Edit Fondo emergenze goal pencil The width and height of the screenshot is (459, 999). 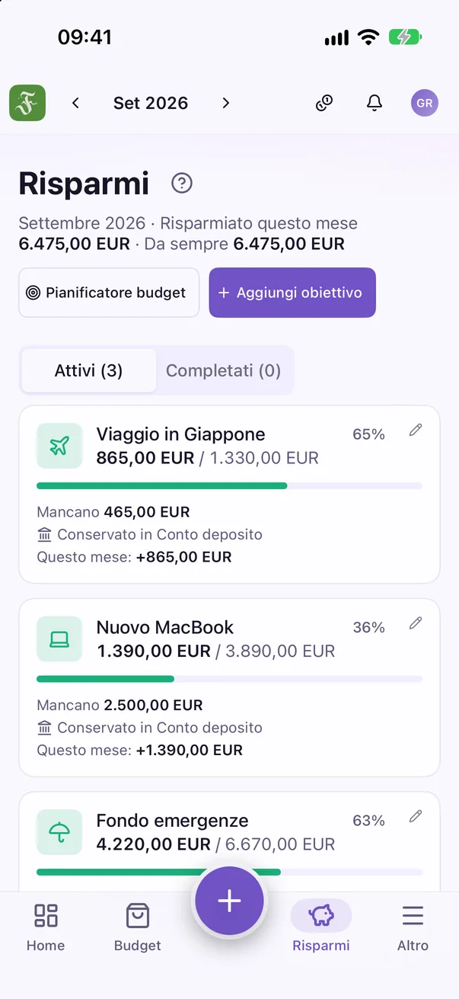point(415,817)
